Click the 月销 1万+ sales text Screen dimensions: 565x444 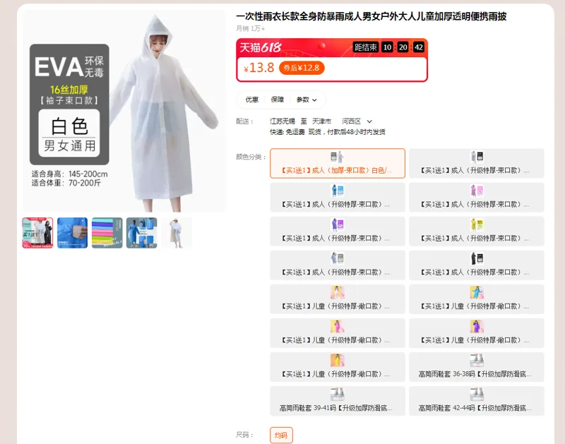tap(251, 28)
